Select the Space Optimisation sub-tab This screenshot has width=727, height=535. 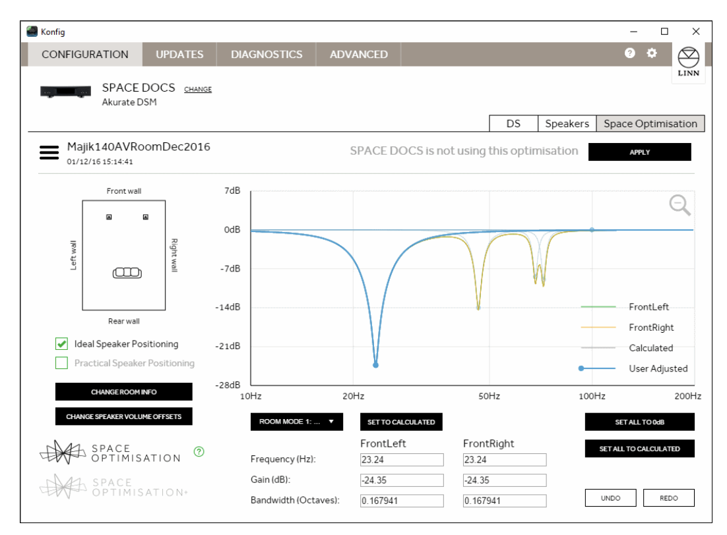point(650,124)
